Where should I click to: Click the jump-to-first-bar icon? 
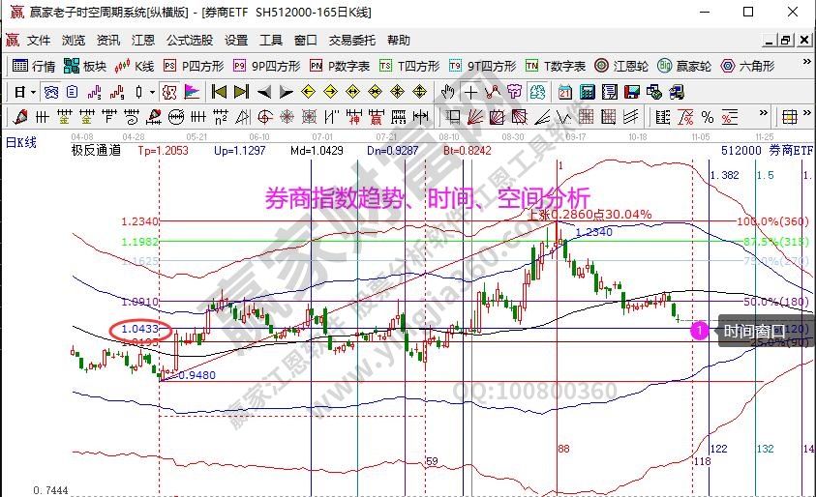pos(219,92)
